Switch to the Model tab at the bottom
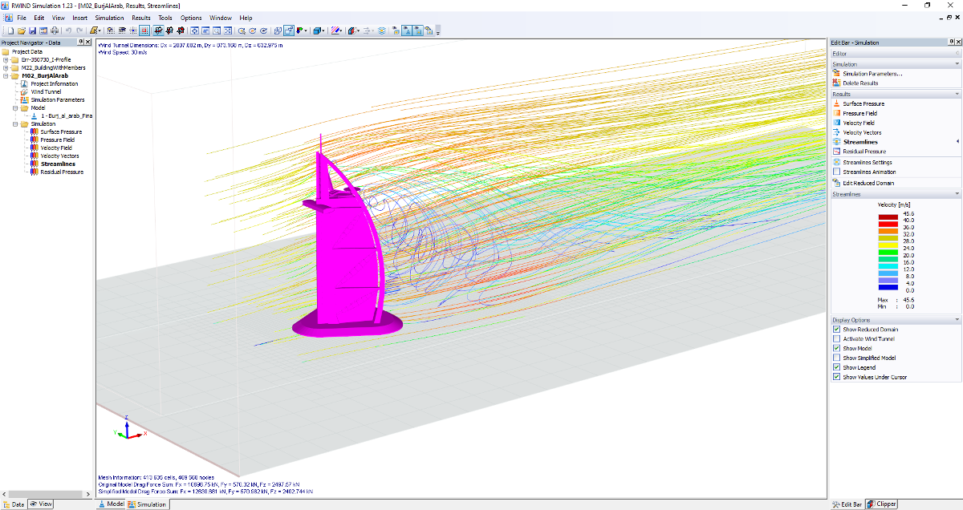This screenshot has height=510, width=963. point(112,504)
